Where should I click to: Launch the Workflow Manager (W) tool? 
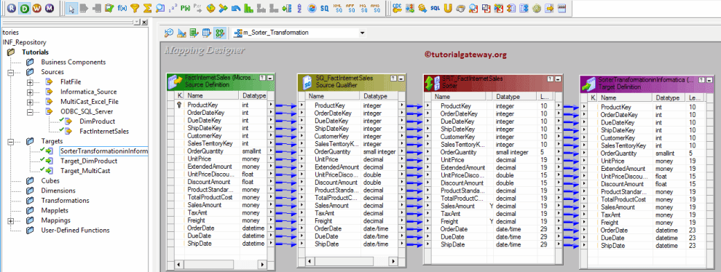coord(37,8)
